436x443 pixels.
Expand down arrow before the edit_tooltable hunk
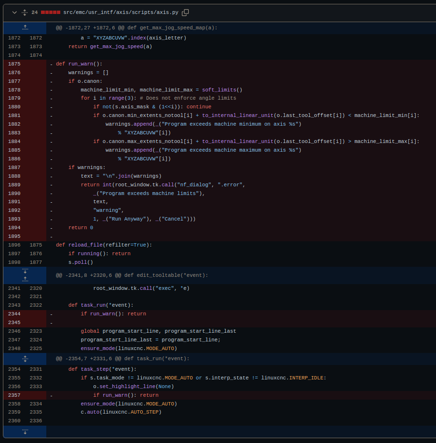(x=25, y=271)
